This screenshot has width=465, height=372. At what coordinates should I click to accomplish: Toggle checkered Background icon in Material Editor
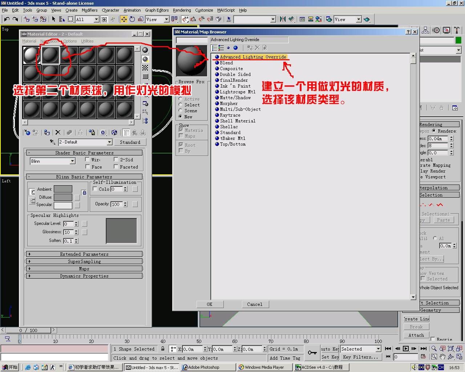click(145, 68)
